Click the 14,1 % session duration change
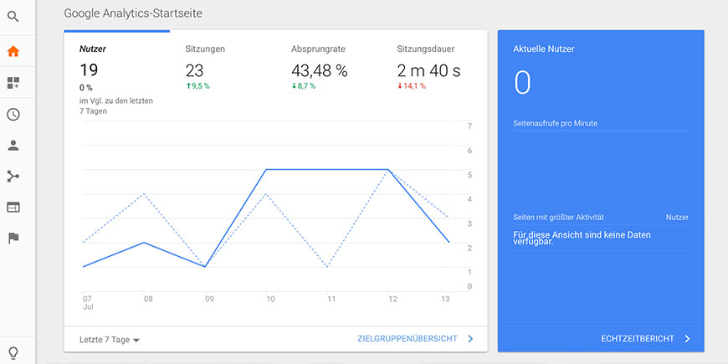Viewport: 728px width, 364px height. (412, 86)
